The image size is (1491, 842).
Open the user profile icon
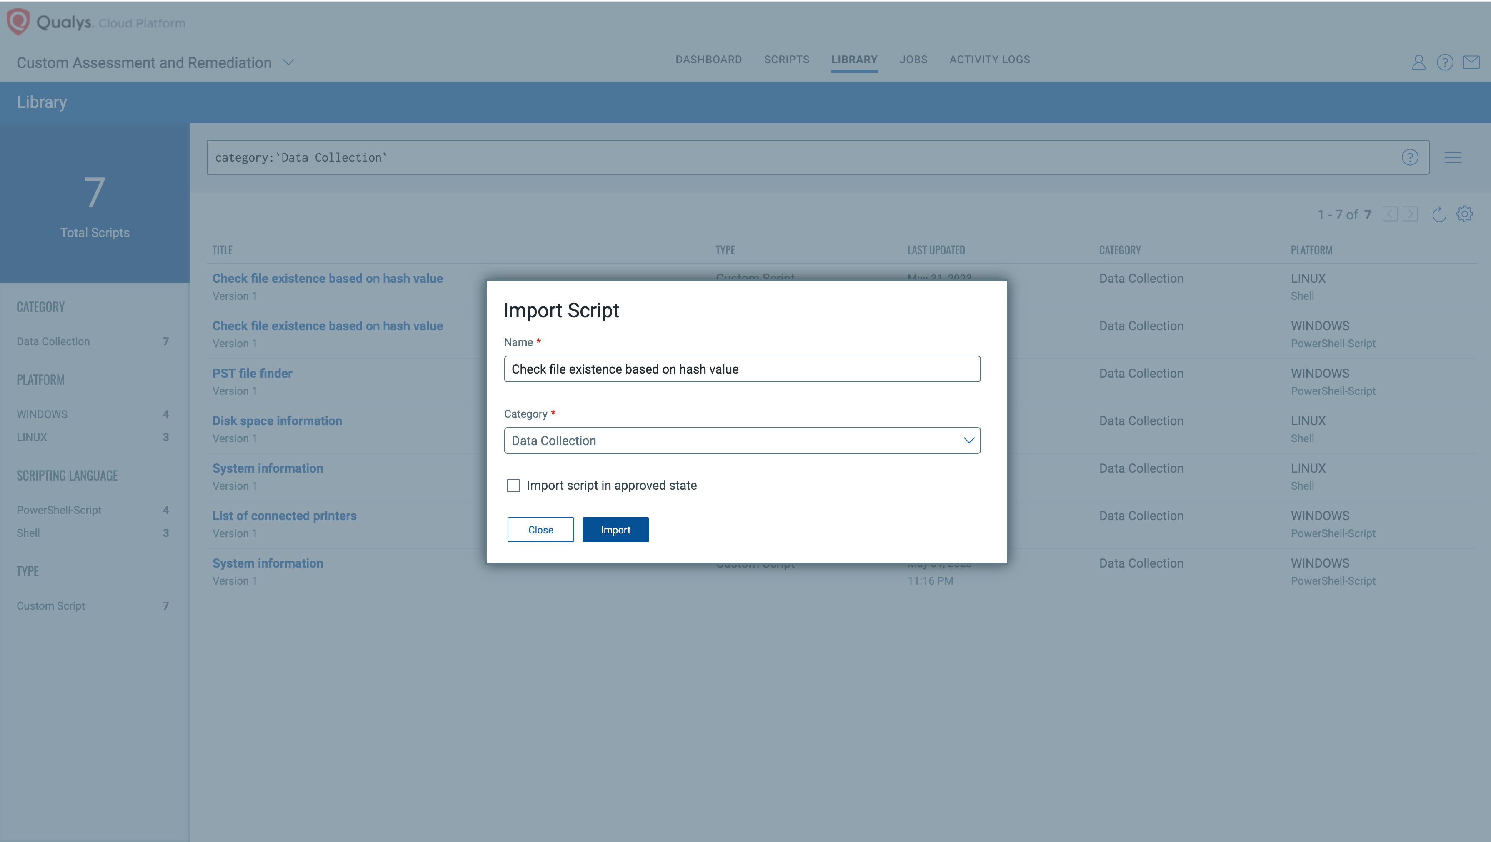[1418, 62]
